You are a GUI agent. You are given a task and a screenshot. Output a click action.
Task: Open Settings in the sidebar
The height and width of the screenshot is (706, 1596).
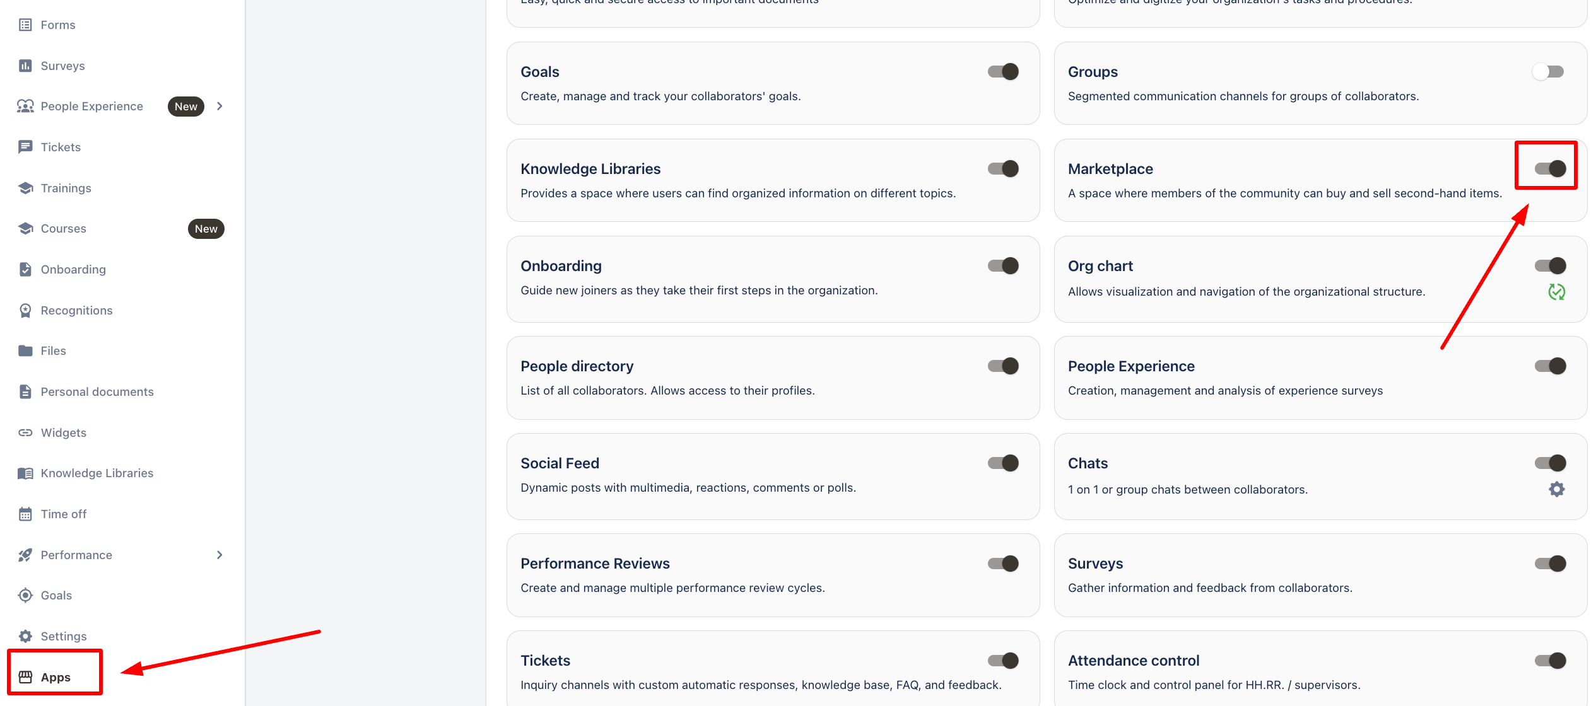[63, 636]
